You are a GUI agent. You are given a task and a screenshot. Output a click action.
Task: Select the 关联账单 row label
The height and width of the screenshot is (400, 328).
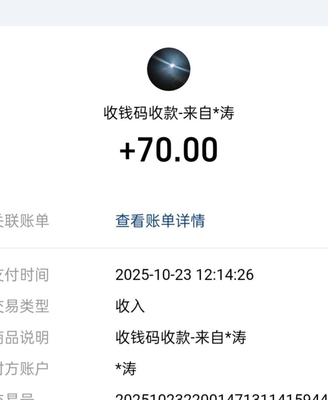click(24, 221)
